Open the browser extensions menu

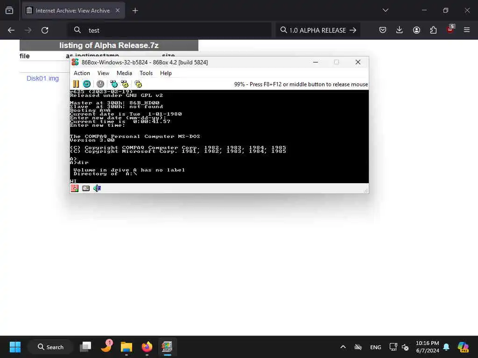click(x=433, y=30)
